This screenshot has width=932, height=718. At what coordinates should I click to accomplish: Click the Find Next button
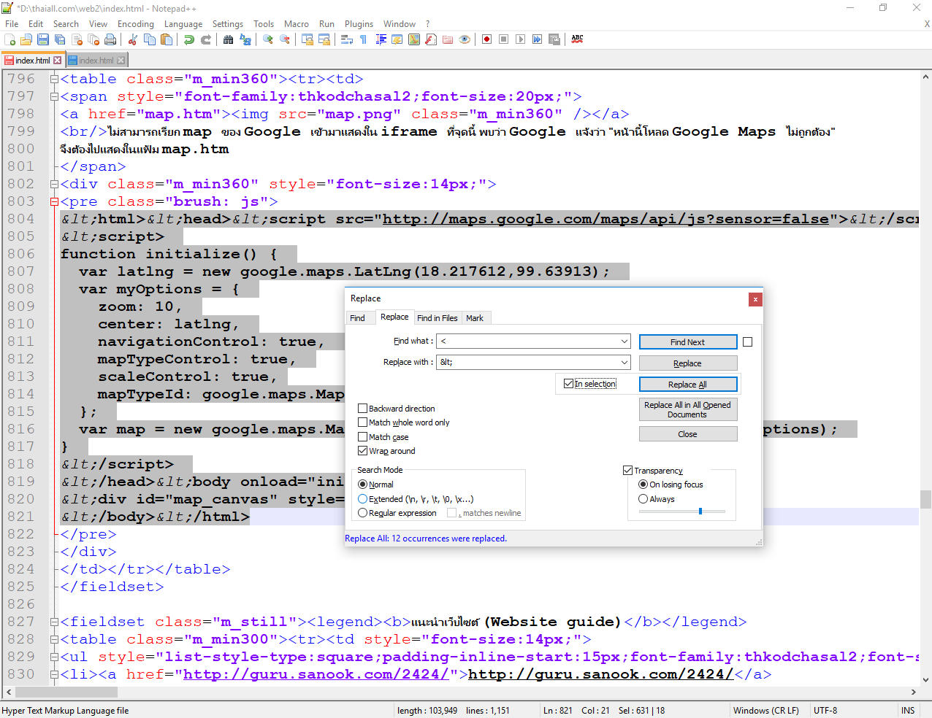point(687,342)
